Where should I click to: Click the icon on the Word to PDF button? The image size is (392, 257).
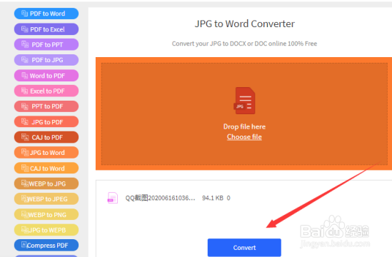(x=24, y=75)
